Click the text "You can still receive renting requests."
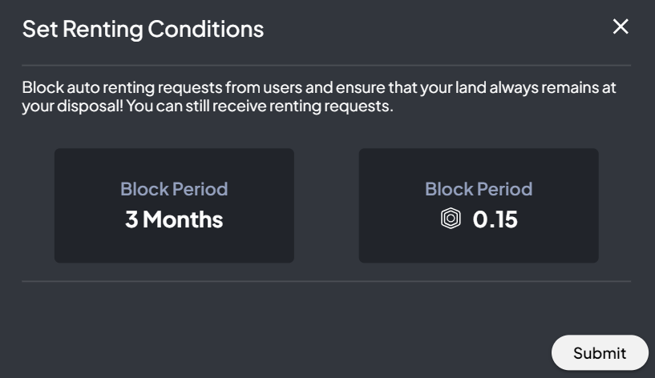This screenshot has height=378, width=655. 262,106
